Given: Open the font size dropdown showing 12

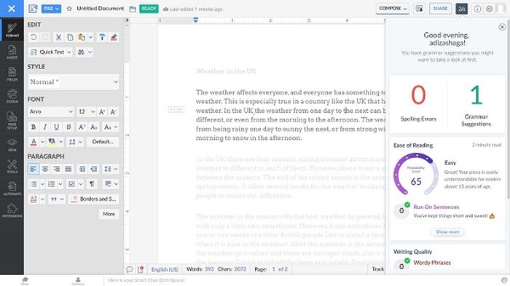Looking at the screenshot, I should click(86, 112).
